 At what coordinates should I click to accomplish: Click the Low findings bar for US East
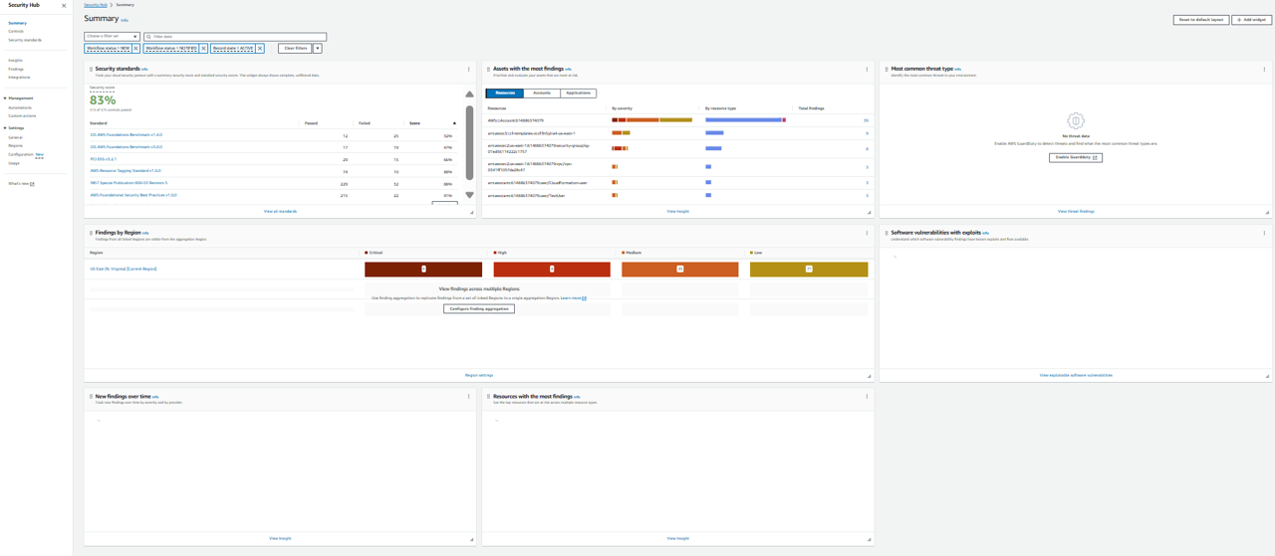click(809, 270)
